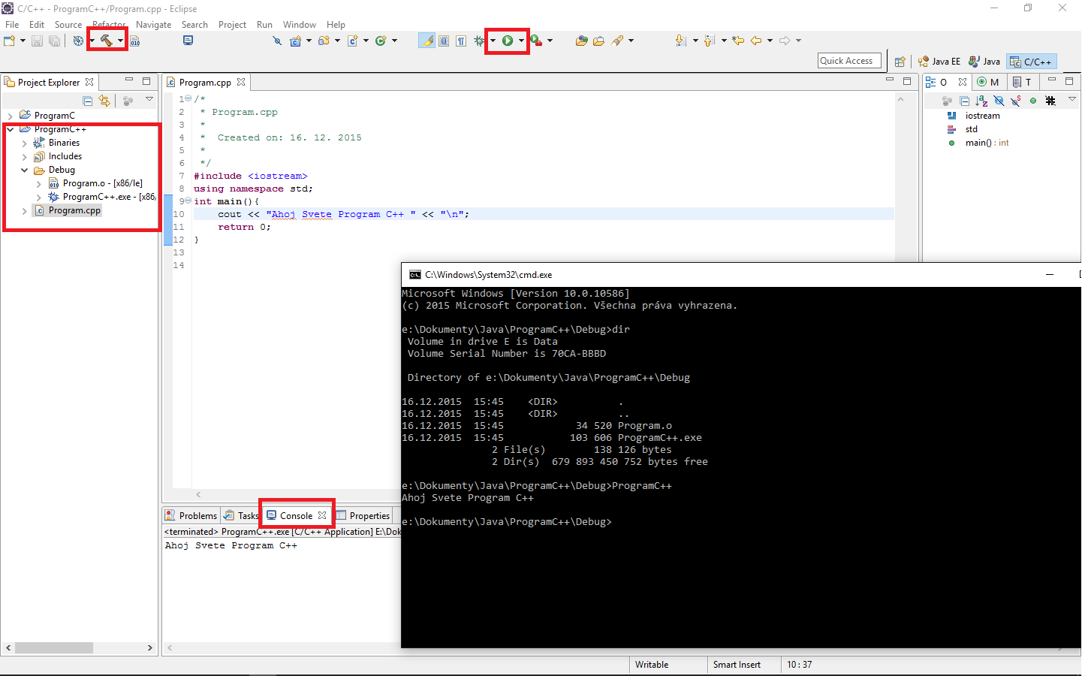This screenshot has width=1082, height=676.
Task: Toggle Show Whitespace Characters pilcrow button
Action: click(461, 41)
